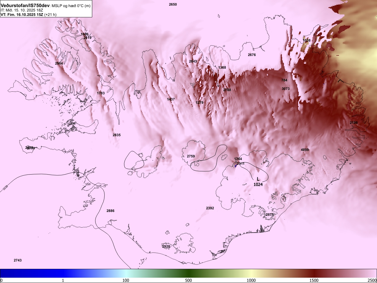Click the height value 2392
377x283 pixels.
(x=210, y=208)
